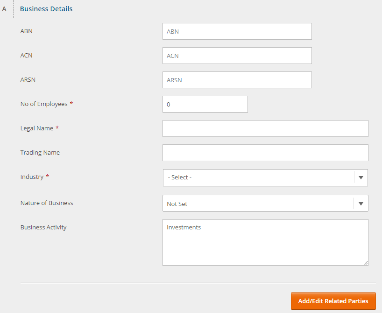Click the Legal Name text box
Viewport: 382px width, 313px height.
(x=265, y=128)
